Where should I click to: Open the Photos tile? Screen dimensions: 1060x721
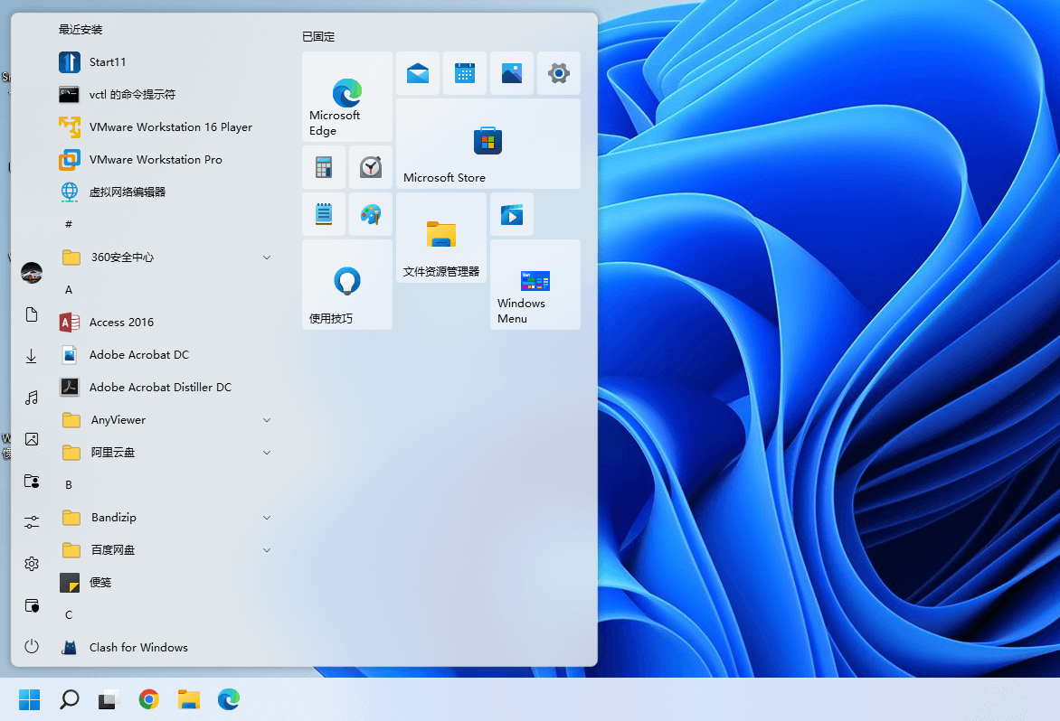(x=512, y=73)
